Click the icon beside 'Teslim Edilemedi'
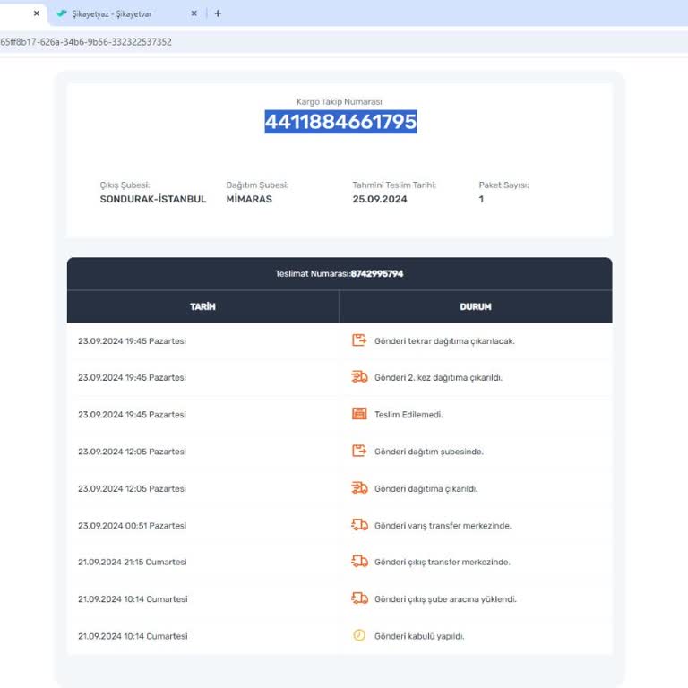Image resolution: width=688 pixels, height=688 pixels. (359, 414)
